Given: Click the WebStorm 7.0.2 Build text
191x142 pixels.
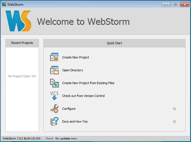Looking at the screenshot, I should 22,139.
